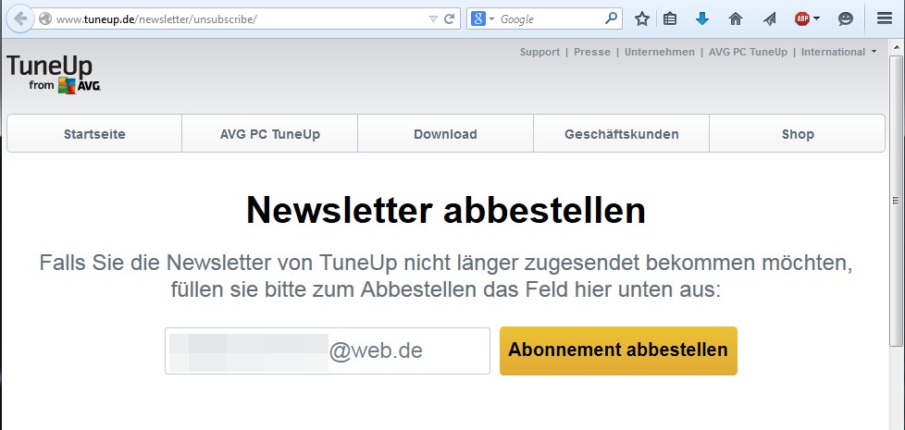Click the reload page icon in address bar
This screenshot has width=905, height=430.
[449, 19]
